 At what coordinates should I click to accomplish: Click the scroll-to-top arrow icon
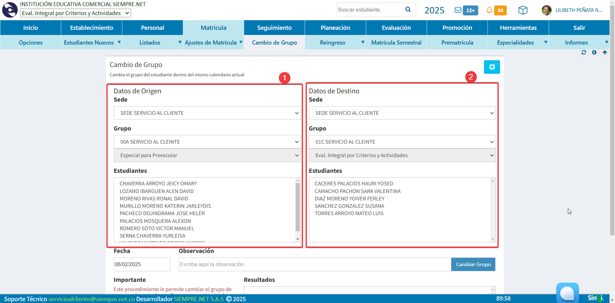tap(605, 53)
